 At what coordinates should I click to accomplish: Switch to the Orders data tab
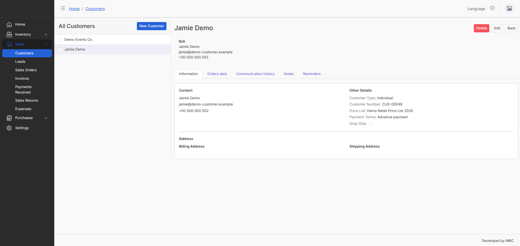(217, 74)
